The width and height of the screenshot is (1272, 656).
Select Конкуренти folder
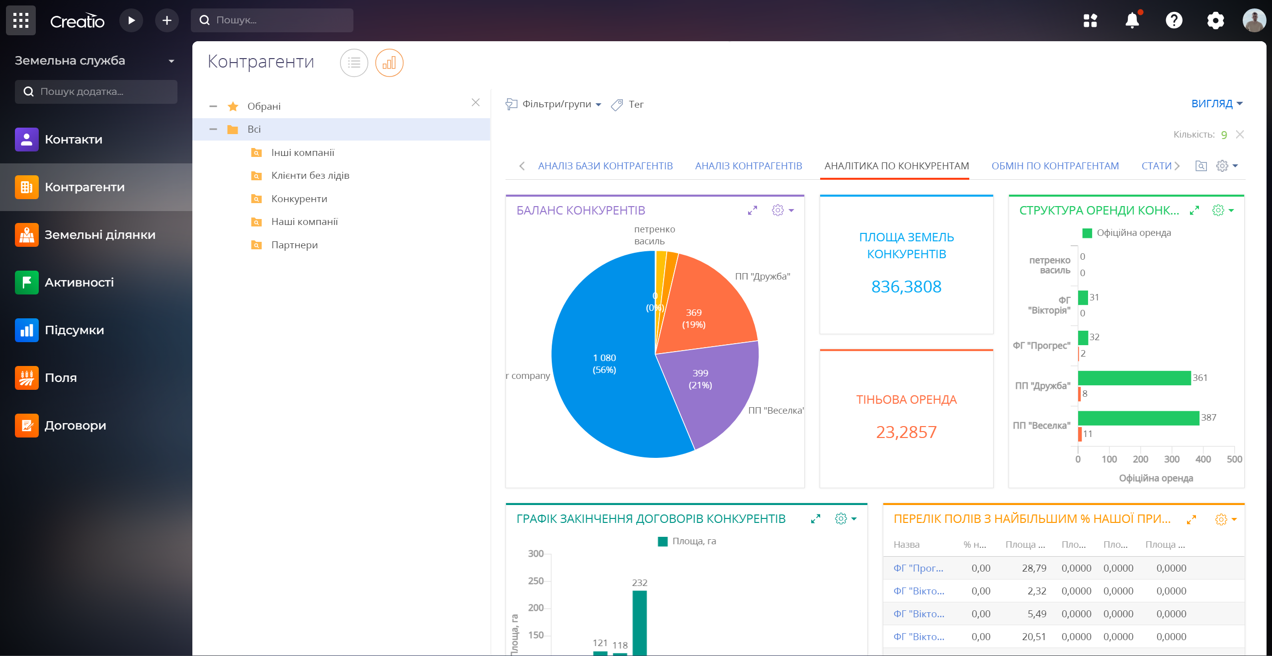click(x=299, y=199)
